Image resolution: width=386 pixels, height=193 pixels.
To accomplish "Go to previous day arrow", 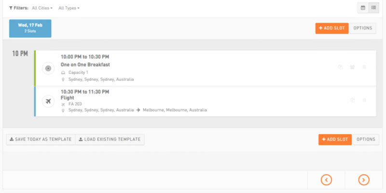I will (x=326, y=179).
